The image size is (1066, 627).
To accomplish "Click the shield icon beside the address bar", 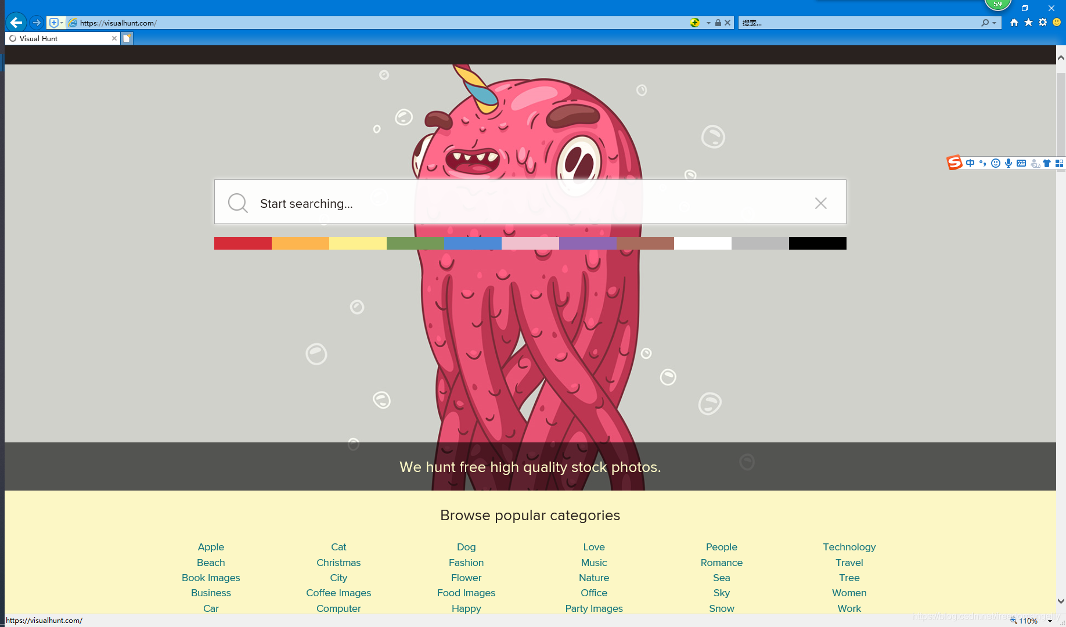I will tap(53, 23).
